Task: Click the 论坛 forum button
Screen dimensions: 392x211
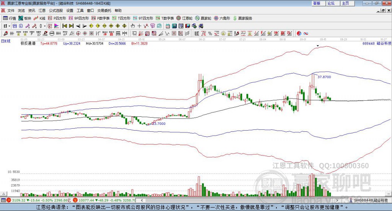Action: 333,3
